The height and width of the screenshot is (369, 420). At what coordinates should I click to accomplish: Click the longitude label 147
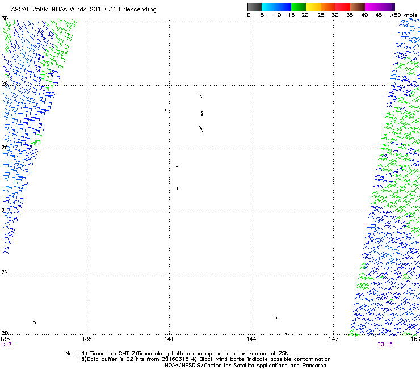point(333,339)
